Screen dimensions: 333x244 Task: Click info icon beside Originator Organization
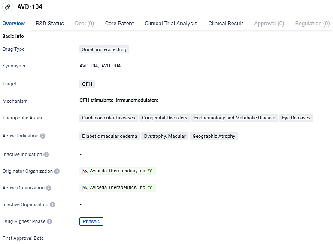tap(57, 171)
